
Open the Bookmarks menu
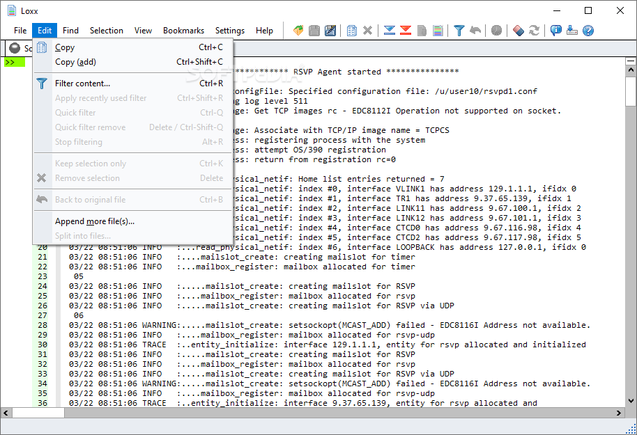183,31
